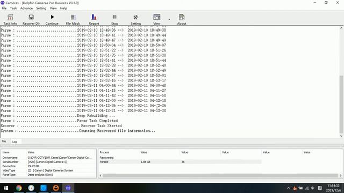Select the VideoType row
344x193 pixels.
tap(49, 170)
